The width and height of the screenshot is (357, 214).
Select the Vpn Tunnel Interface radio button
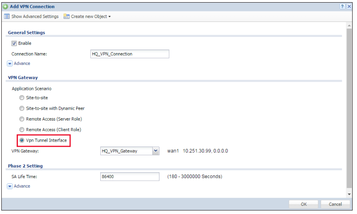(22, 140)
